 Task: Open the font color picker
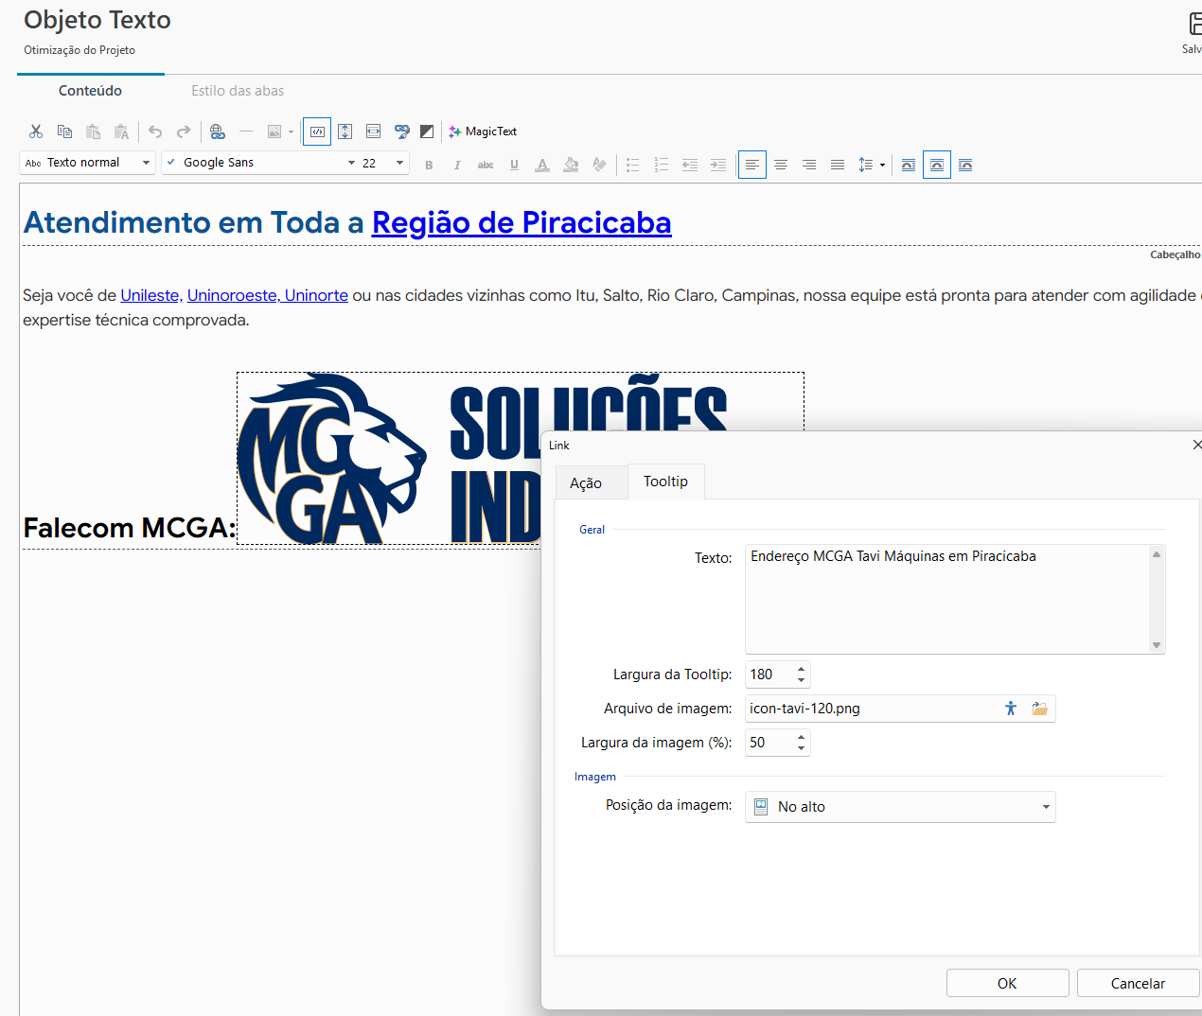tap(541, 165)
